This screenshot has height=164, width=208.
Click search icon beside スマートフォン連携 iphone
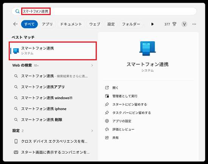click(16, 109)
